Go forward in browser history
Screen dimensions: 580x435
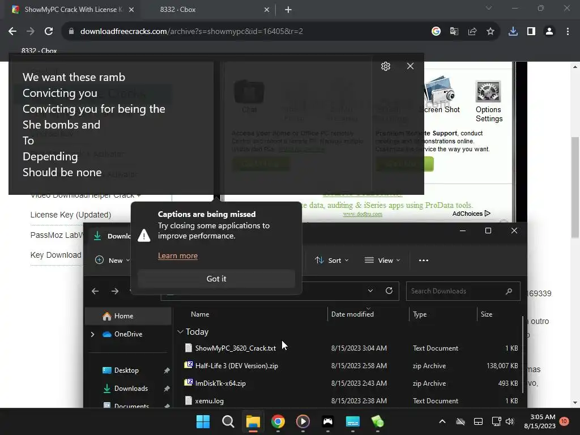pyautogui.click(x=31, y=32)
